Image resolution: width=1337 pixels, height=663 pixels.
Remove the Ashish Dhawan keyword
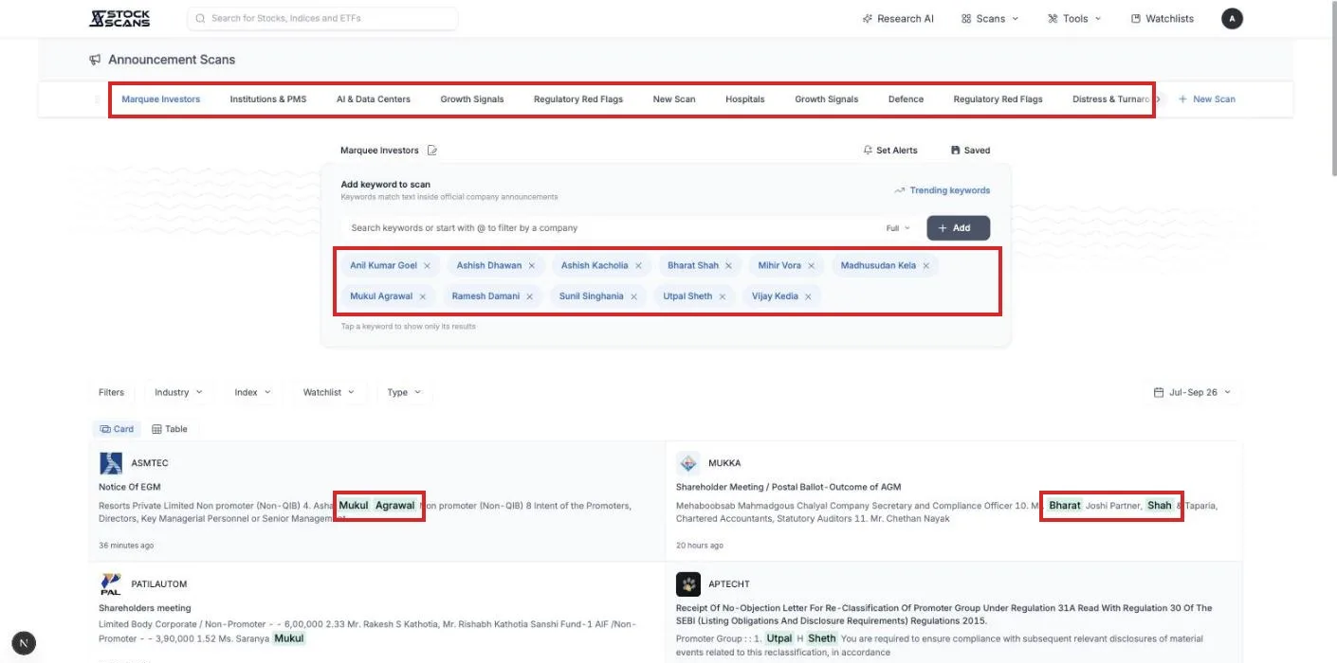(x=532, y=266)
